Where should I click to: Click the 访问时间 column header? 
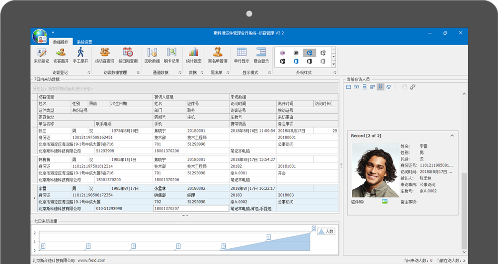253,104
